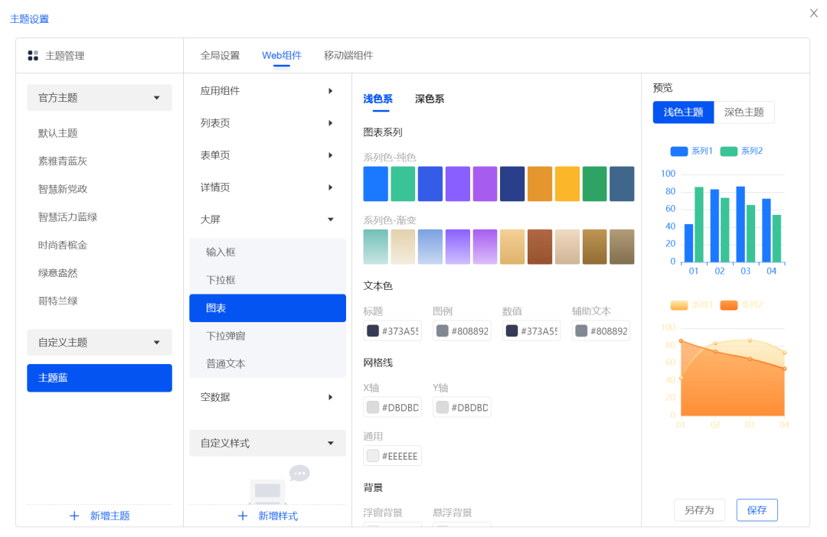
Task: Select 时尚香槟金 theme
Action: [62, 245]
